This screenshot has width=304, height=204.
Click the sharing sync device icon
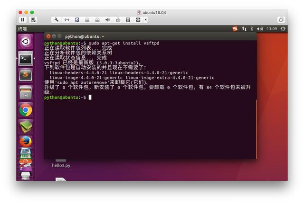pyautogui.click(x=138, y=20)
